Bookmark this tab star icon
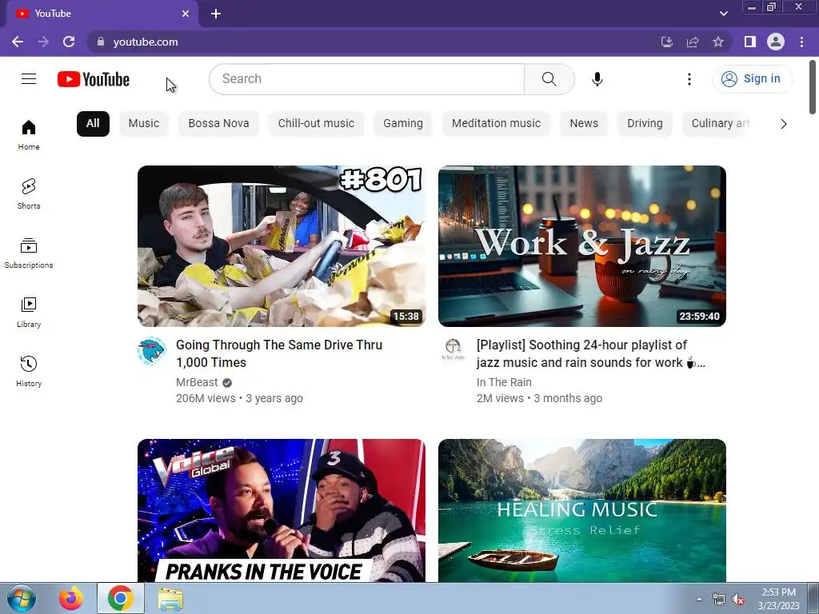Image resolution: width=819 pixels, height=614 pixels. click(x=718, y=42)
